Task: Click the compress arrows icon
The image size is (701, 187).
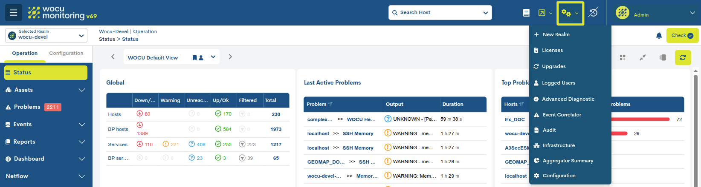Action: tap(643, 57)
